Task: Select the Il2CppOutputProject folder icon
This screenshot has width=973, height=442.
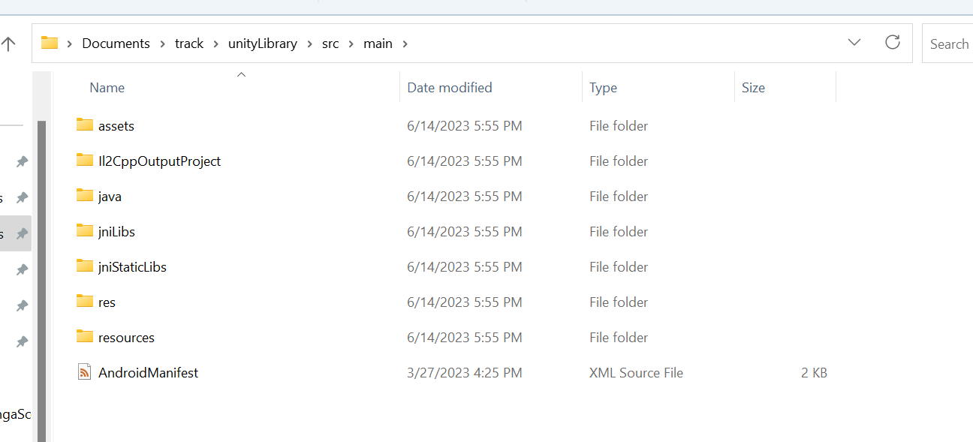Action: pos(85,161)
